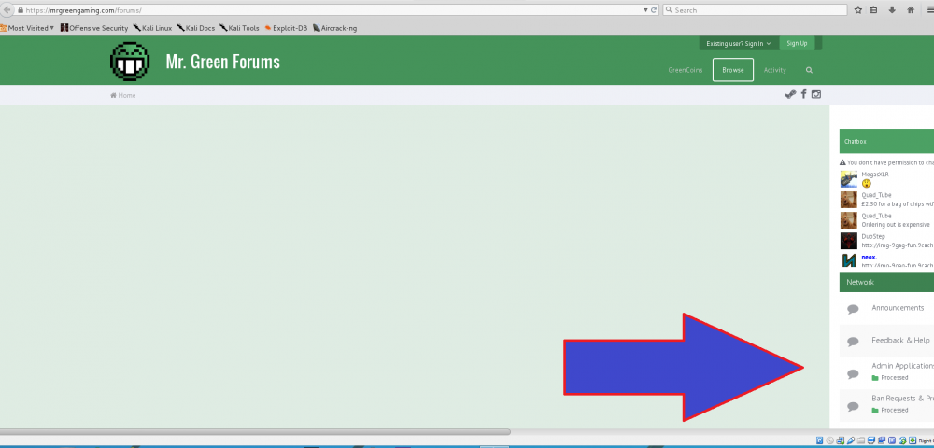Open the Most Visited bookmarks dropdown
934x448 pixels.
coord(28,28)
